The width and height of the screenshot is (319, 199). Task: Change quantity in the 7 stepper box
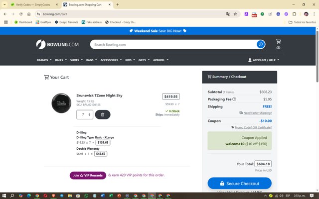coord(85,114)
